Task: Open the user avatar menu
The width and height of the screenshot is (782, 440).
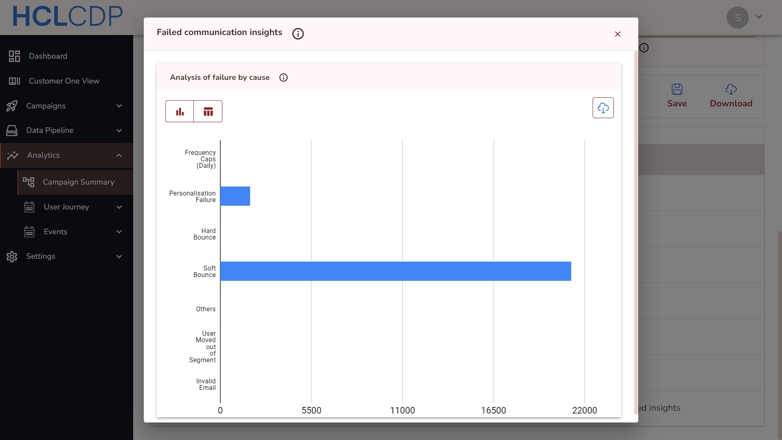Action: click(x=737, y=18)
